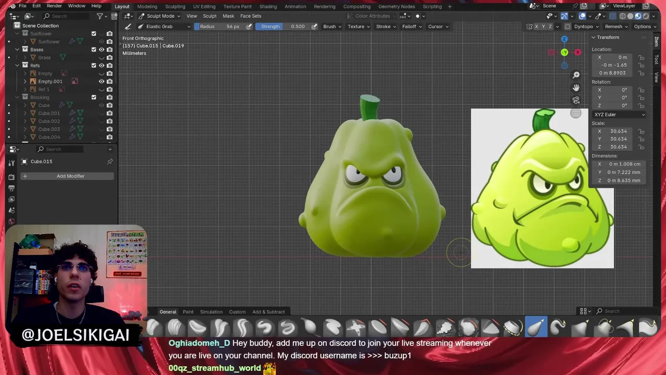666x375 pixels.
Task: Click the zoom magnifier viewport gizmo
Action: click(576, 75)
